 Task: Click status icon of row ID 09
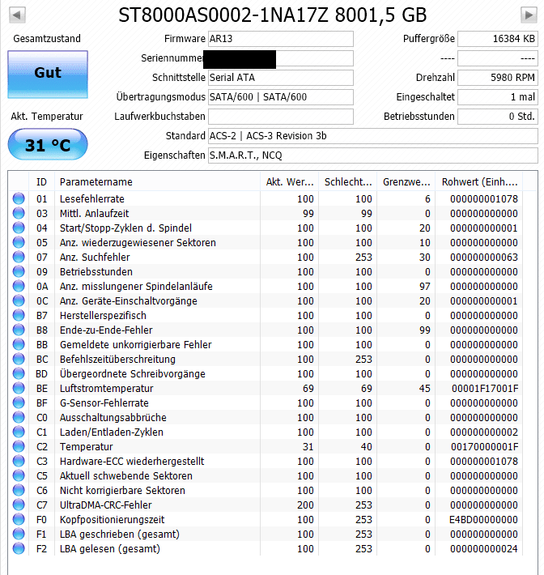pos(19,272)
